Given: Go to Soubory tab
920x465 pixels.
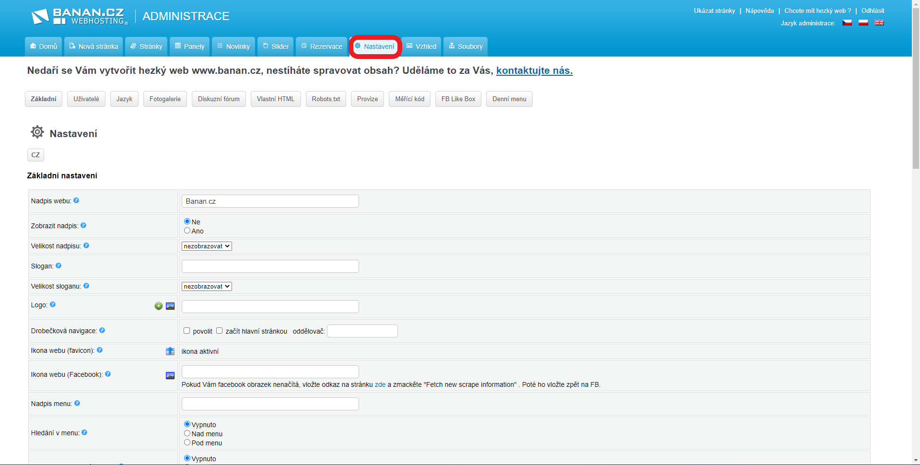Looking at the screenshot, I should (466, 46).
